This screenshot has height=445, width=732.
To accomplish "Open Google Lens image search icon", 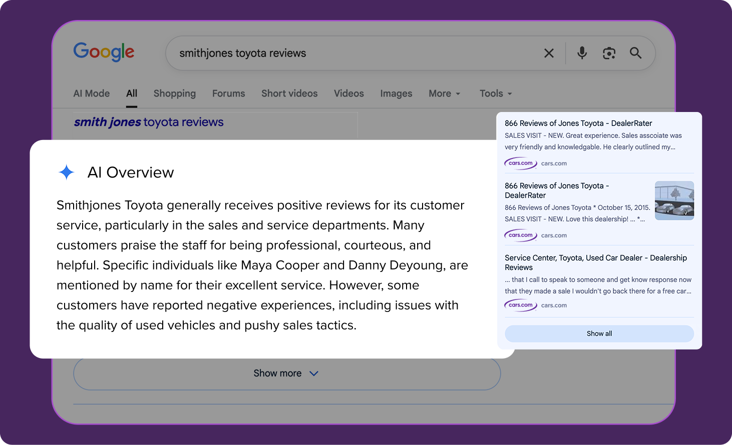I will tap(609, 53).
